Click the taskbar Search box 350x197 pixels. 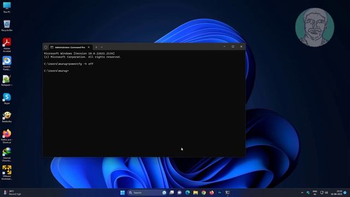click(x=147, y=193)
